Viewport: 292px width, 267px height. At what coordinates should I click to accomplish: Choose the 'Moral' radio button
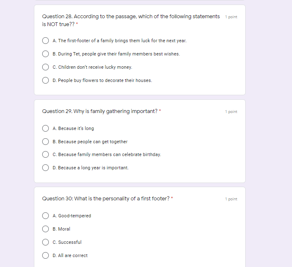[45, 229]
